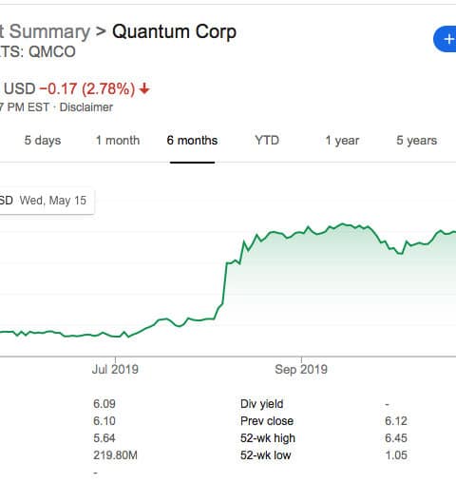Select the 5 days tab

click(43, 141)
